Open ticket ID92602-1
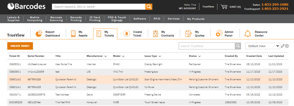The width and height of the screenshot is (294, 106). [15, 64]
